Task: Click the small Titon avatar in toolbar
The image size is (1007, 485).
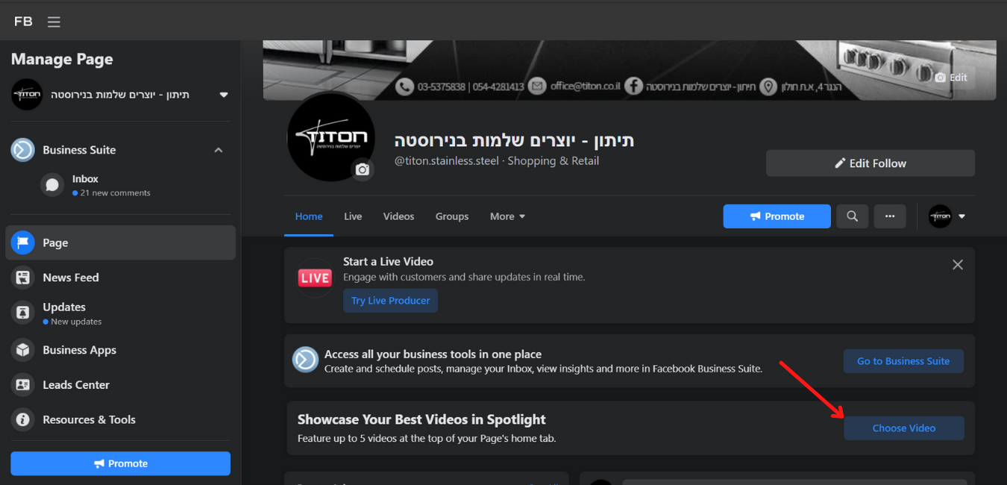Action: (x=940, y=216)
